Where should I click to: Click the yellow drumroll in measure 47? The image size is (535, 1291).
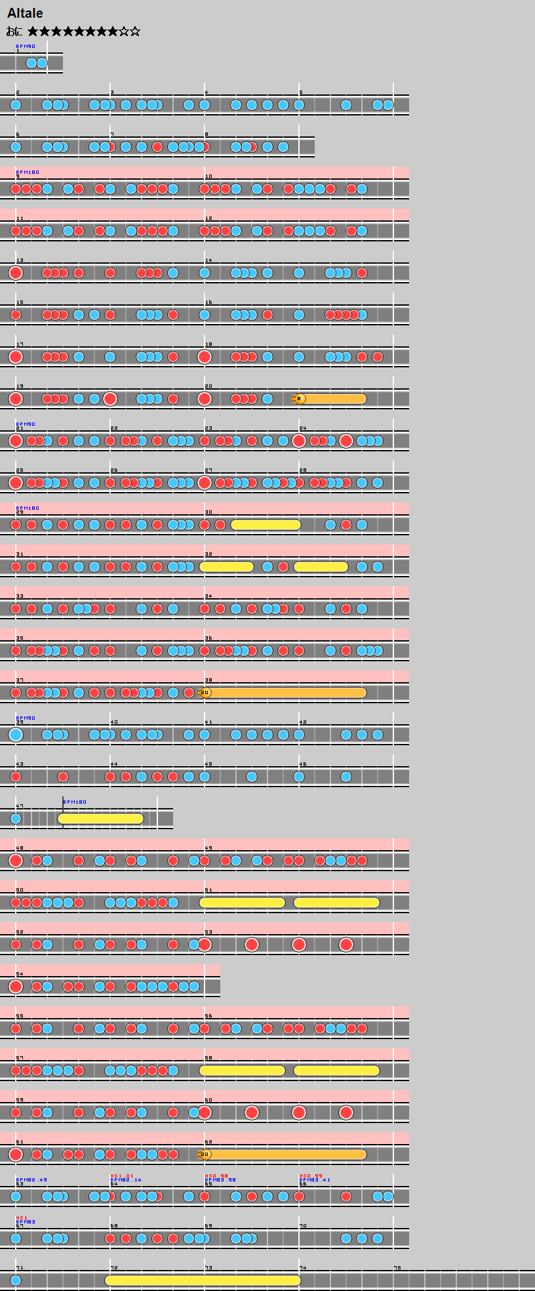pos(100,819)
